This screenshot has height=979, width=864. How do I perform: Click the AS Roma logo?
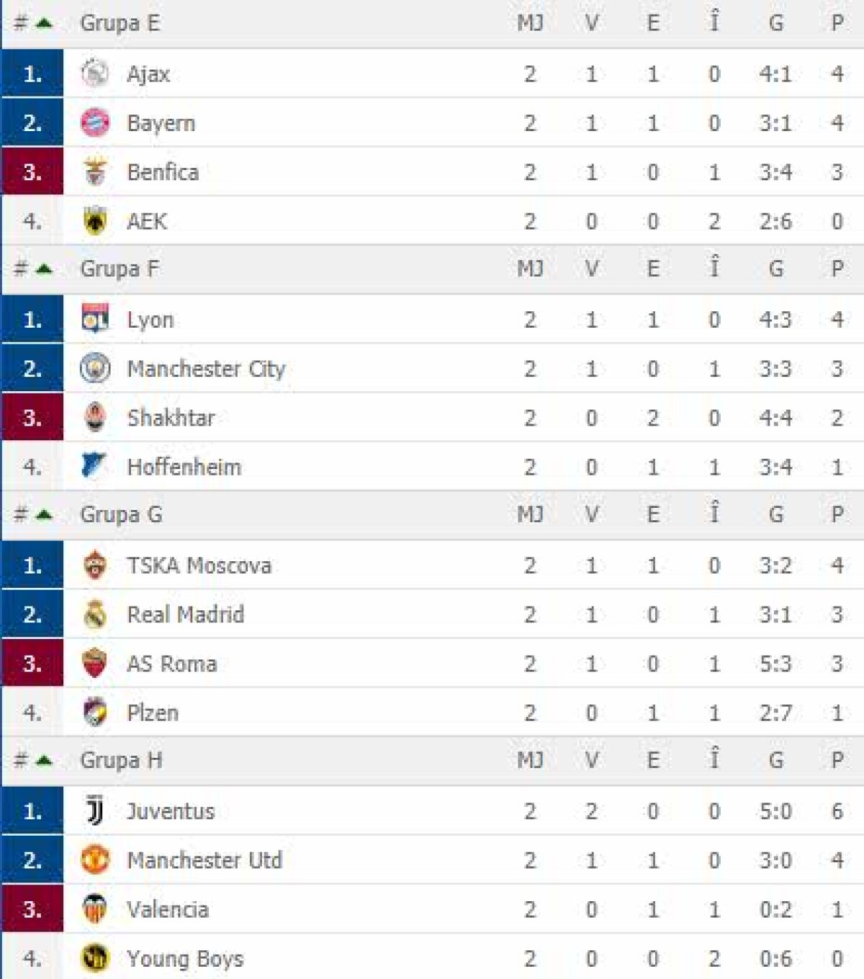coord(95,663)
